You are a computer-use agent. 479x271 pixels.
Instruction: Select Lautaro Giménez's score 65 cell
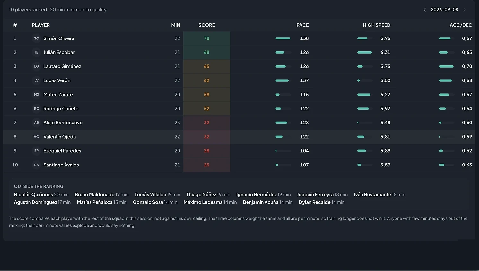(x=207, y=66)
